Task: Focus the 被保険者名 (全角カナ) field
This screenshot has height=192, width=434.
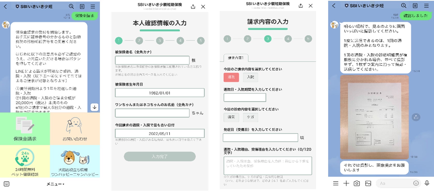Action: (x=152, y=60)
